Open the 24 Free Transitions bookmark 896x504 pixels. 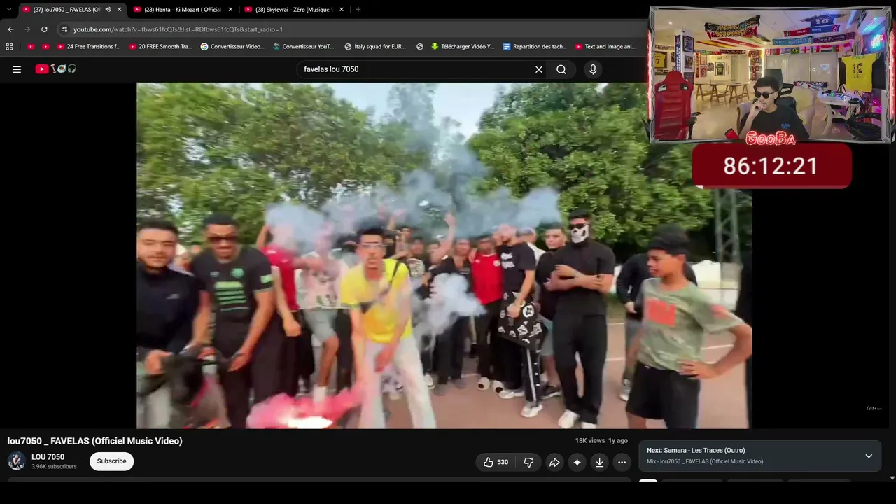click(89, 47)
